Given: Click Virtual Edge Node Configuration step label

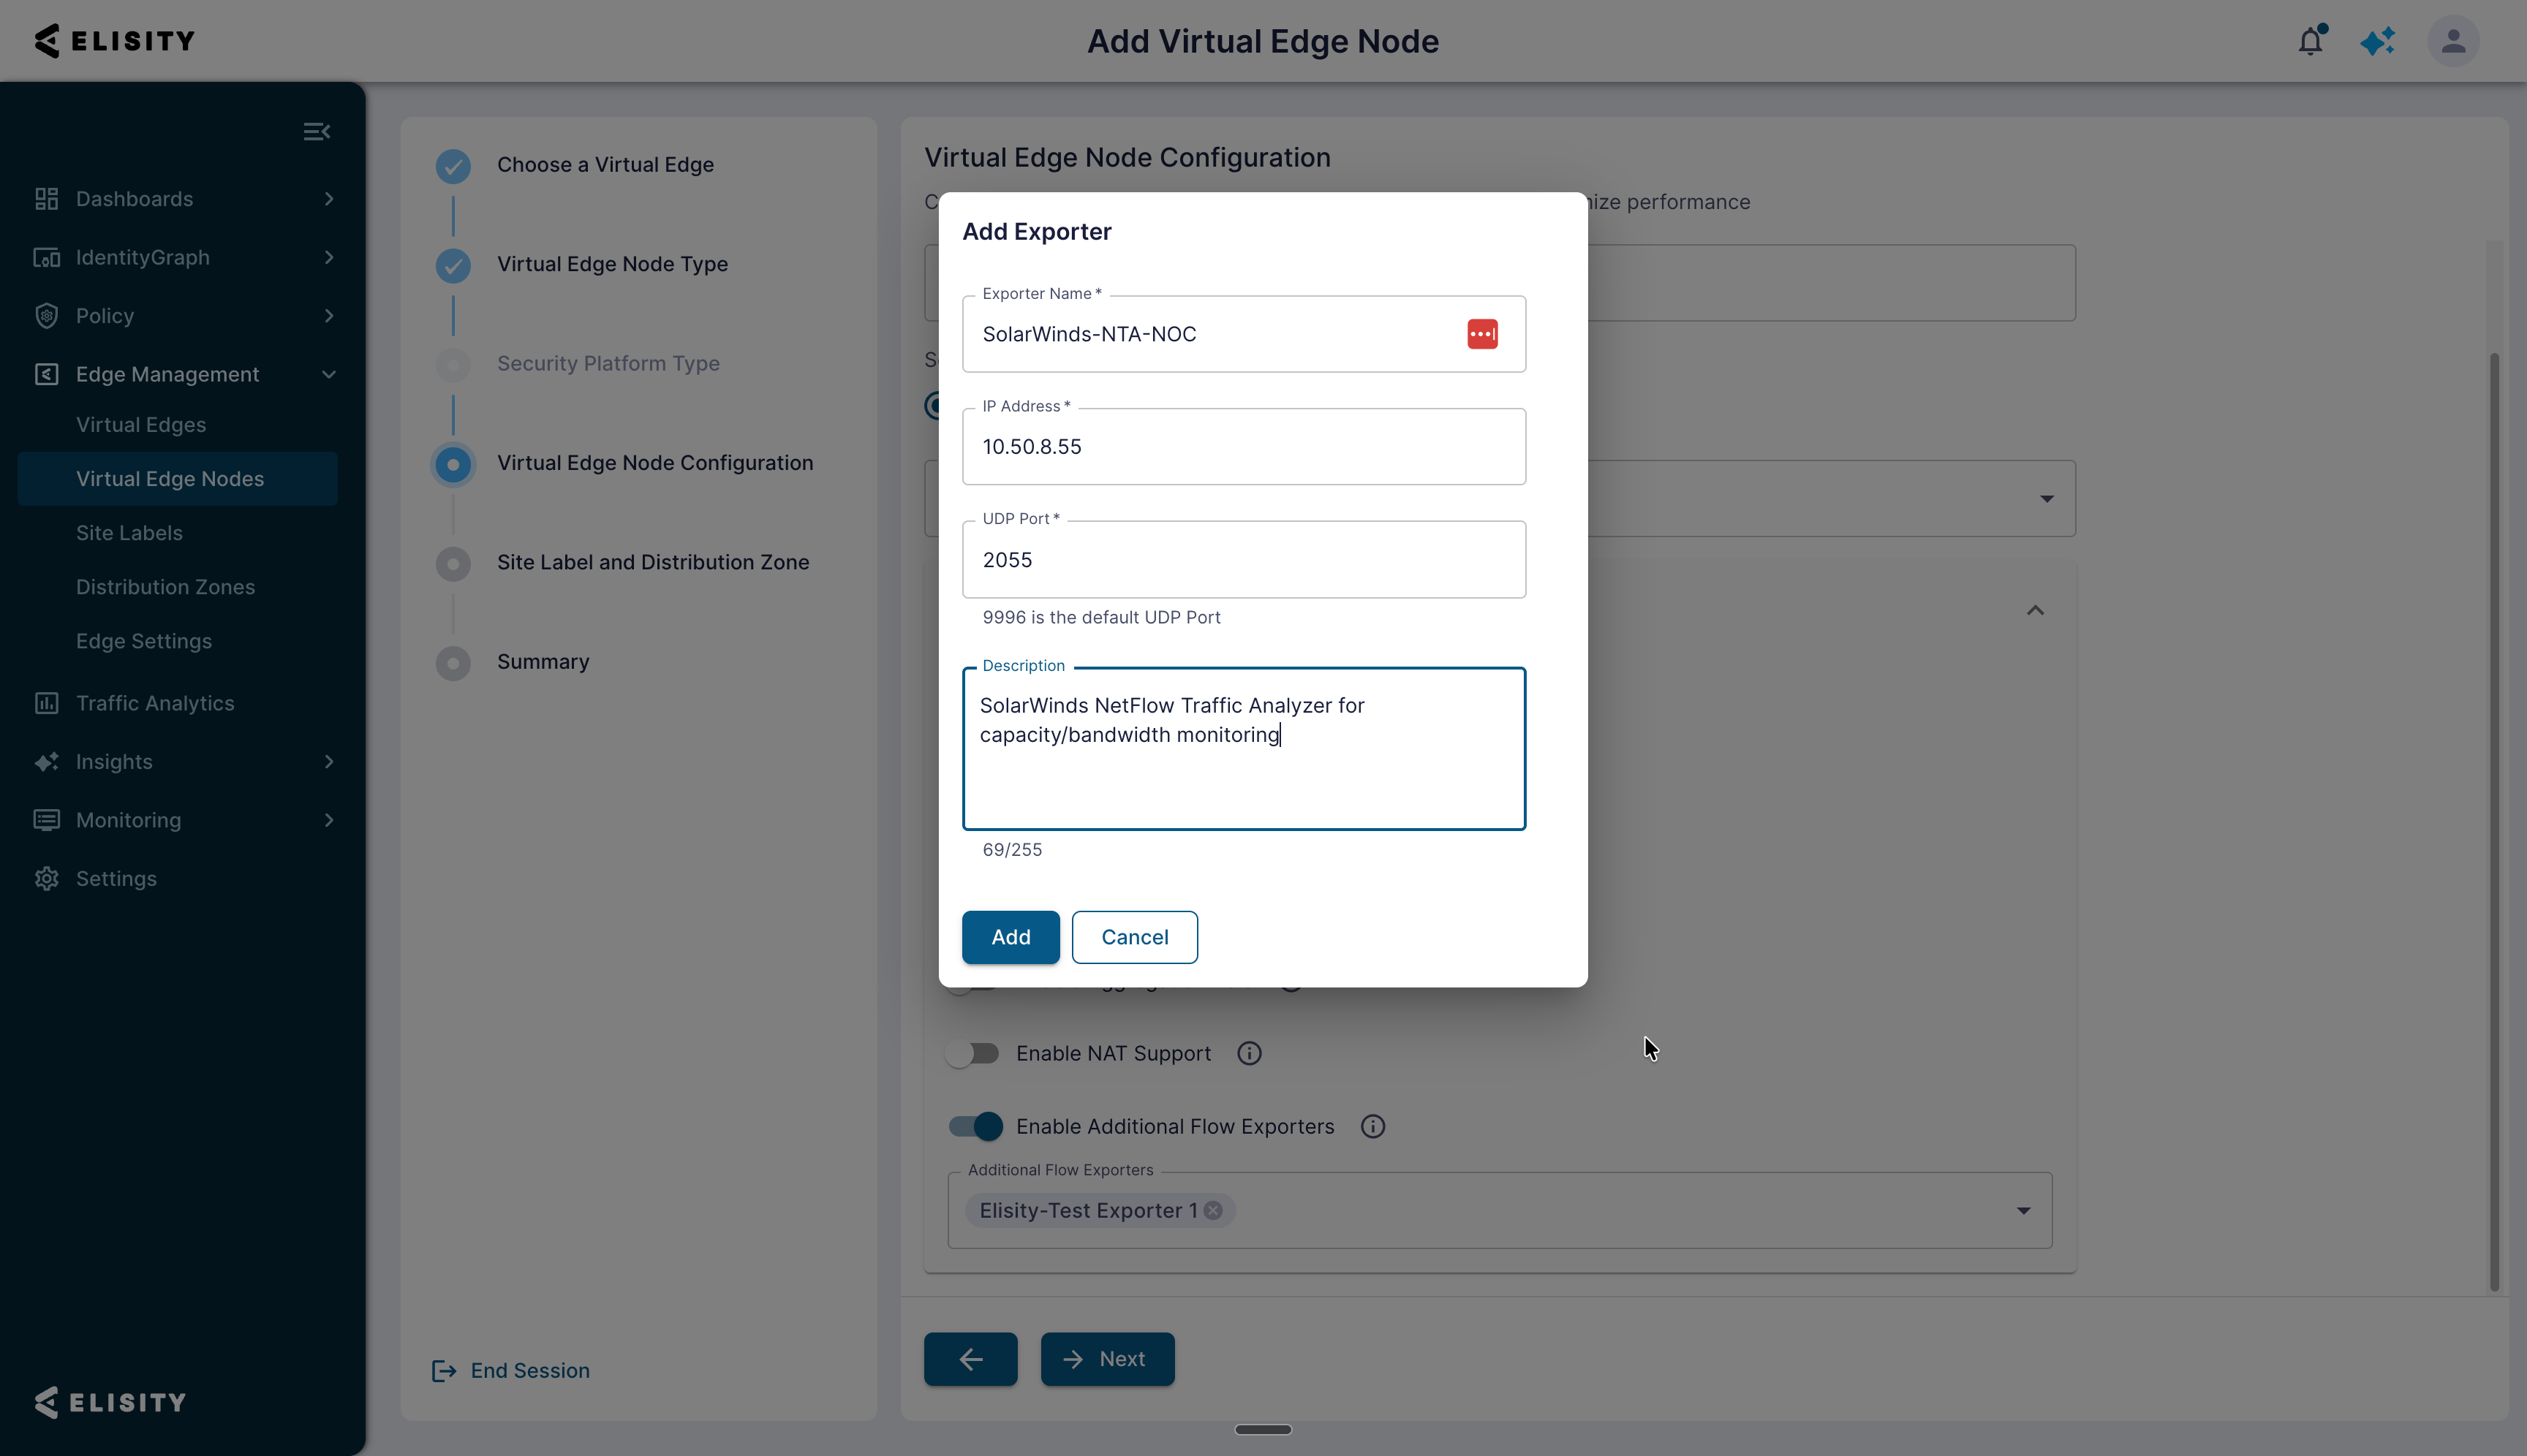Looking at the screenshot, I should (x=655, y=463).
